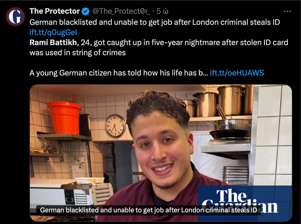Click The Guardian logo on the preview image
This screenshot has height=224, width=301.
click(x=245, y=203)
